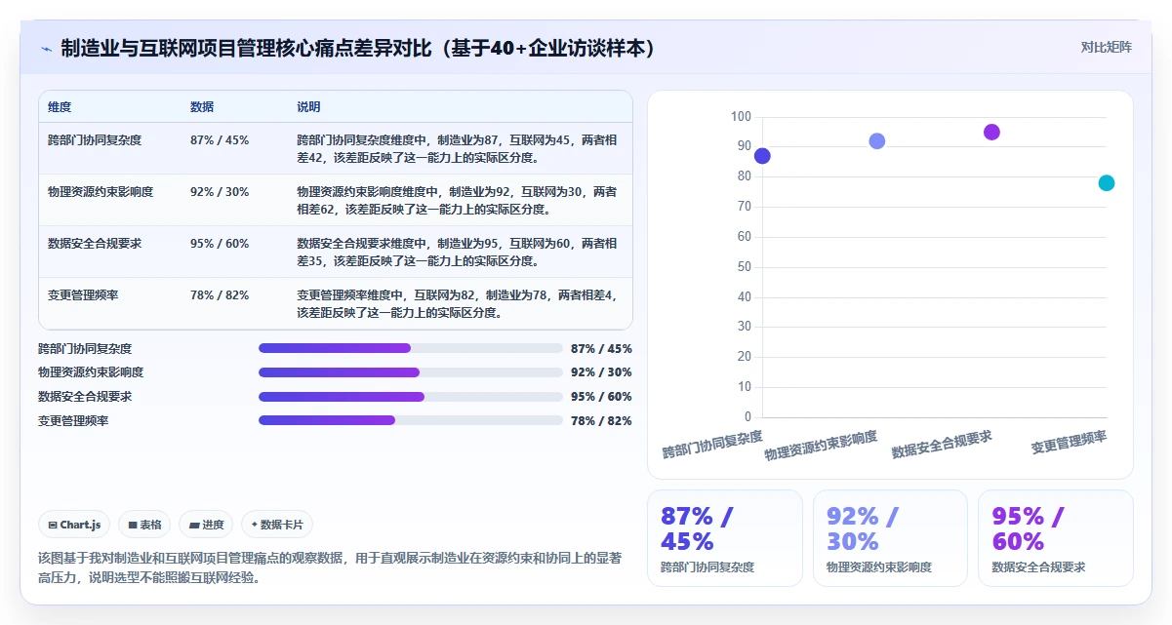Click the 数据安全合规要求 x-axis label
Screen dimensions: 1172x625
click(942, 445)
